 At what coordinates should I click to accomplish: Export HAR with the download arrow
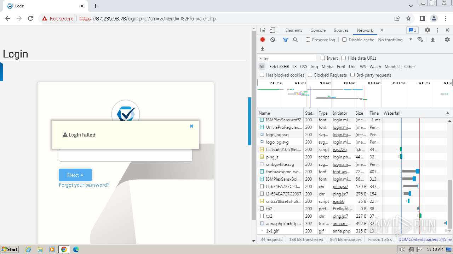pos(263,49)
